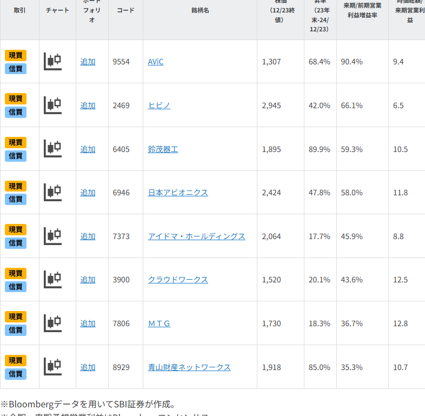Open the chart icon for ヒビノ
Screen dimensions: 425x416
pos(52,105)
